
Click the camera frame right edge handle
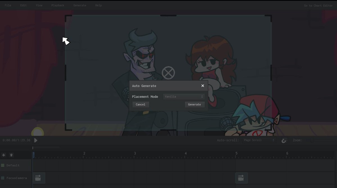[271, 73]
